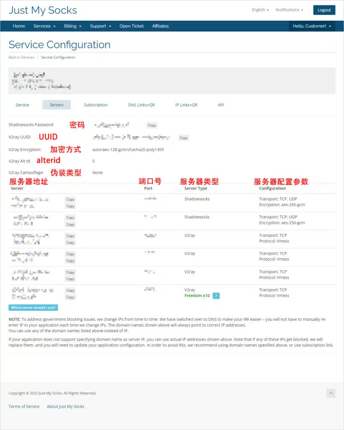Select the API tab
This screenshot has width=344, height=430.
[221, 105]
